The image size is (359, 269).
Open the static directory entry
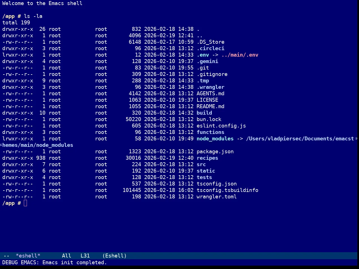[x=206, y=171]
